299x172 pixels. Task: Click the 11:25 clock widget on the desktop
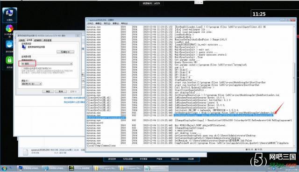coord(259,14)
